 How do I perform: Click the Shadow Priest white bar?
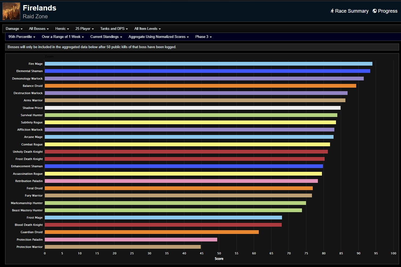(x=192, y=108)
